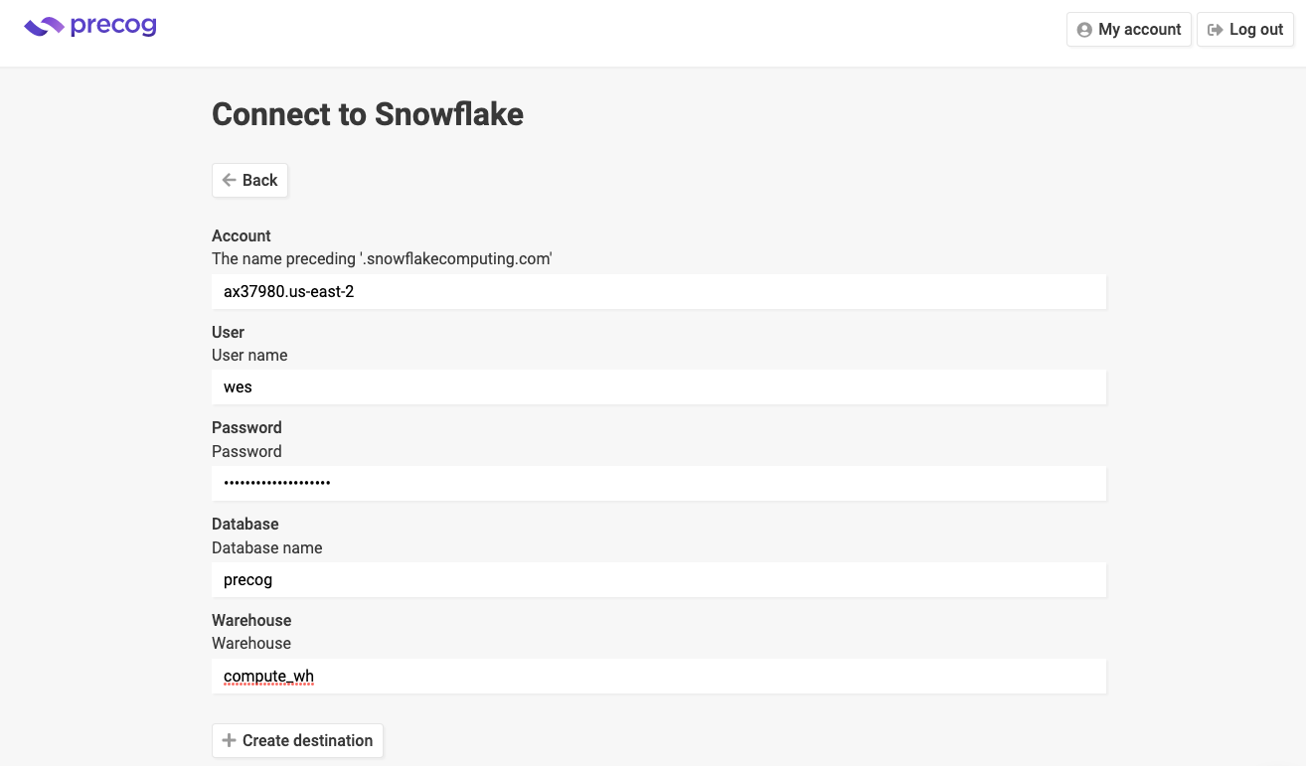
Task: Click into the Password field
Action: 659,483
